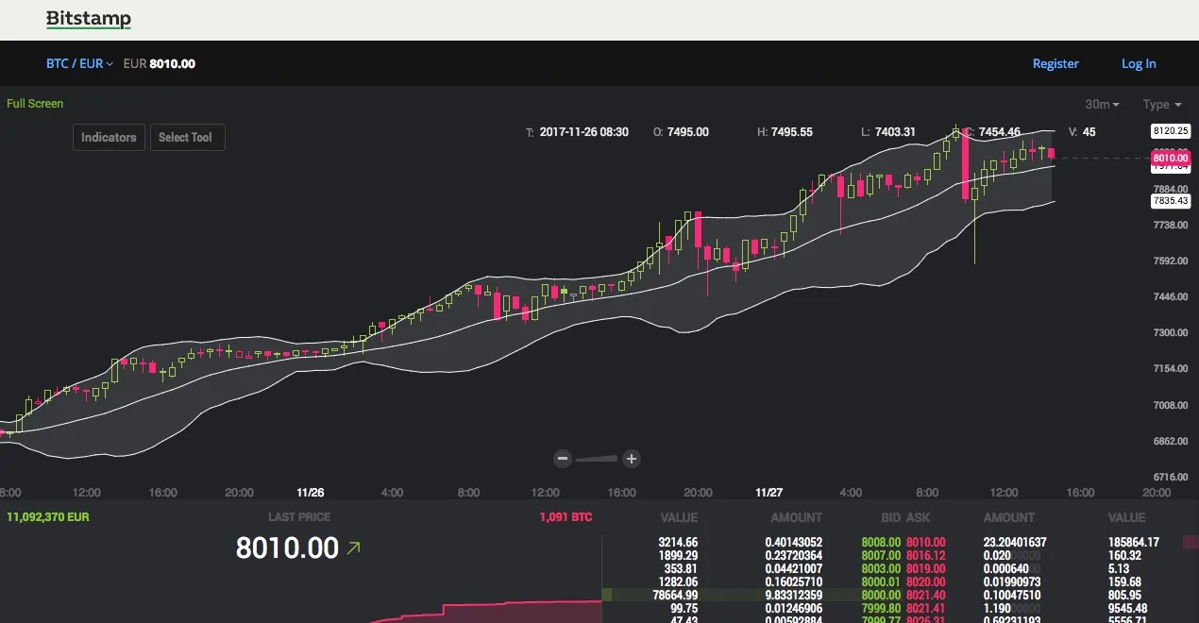The height and width of the screenshot is (623, 1199).
Task: Select the 8019.00 ask price
Action: click(x=925, y=569)
